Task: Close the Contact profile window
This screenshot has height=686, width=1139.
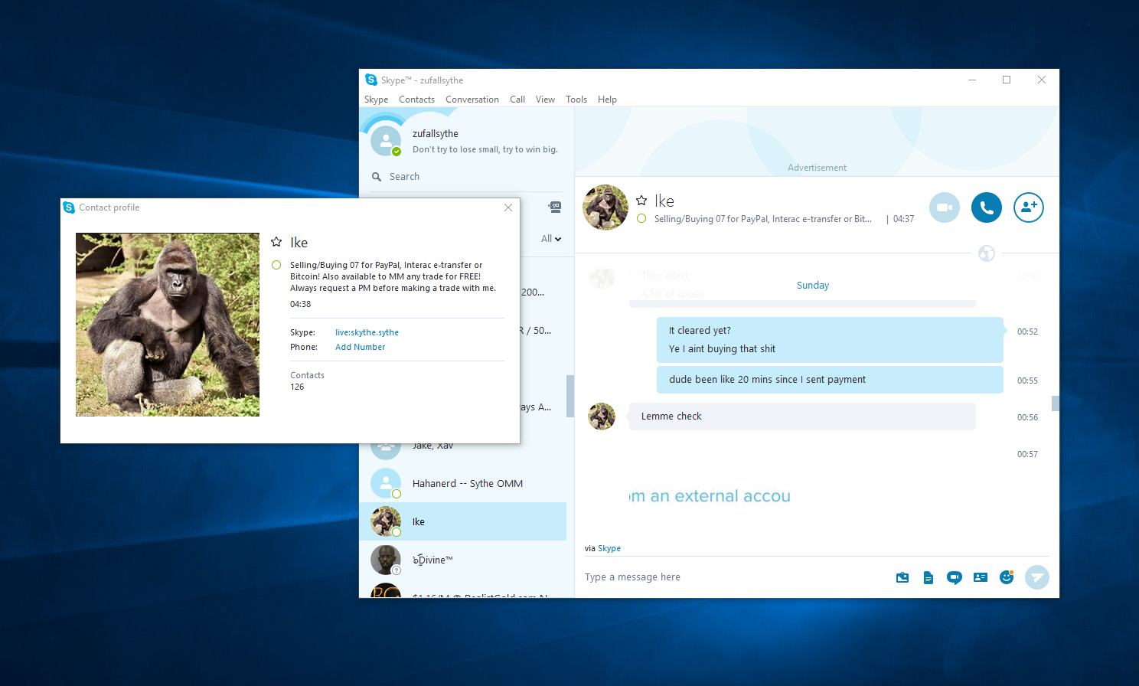Action: (508, 207)
